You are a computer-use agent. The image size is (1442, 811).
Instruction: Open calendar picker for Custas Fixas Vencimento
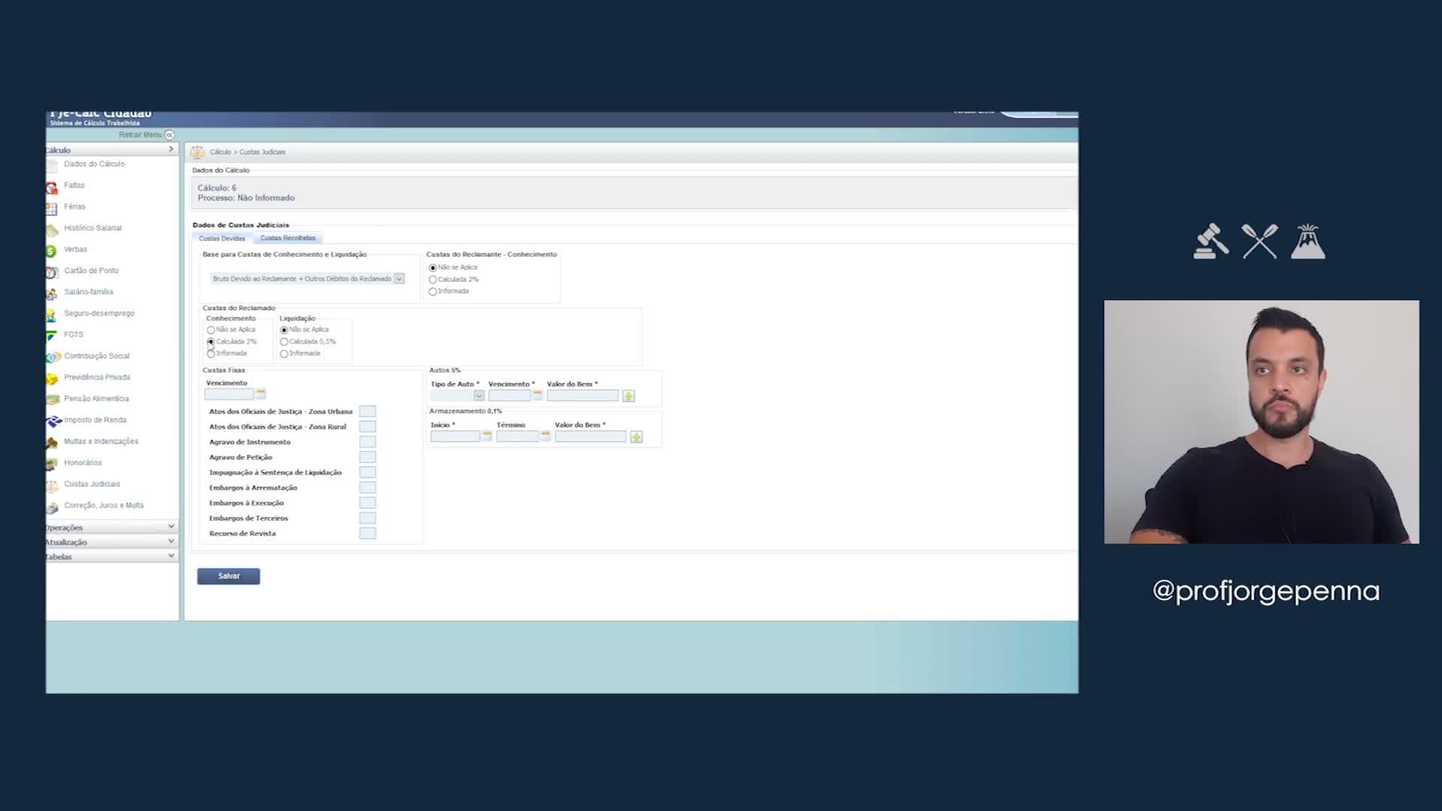point(261,393)
